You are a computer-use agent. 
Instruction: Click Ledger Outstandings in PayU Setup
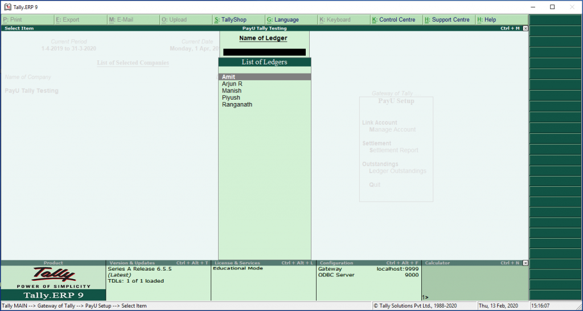coord(397,171)
